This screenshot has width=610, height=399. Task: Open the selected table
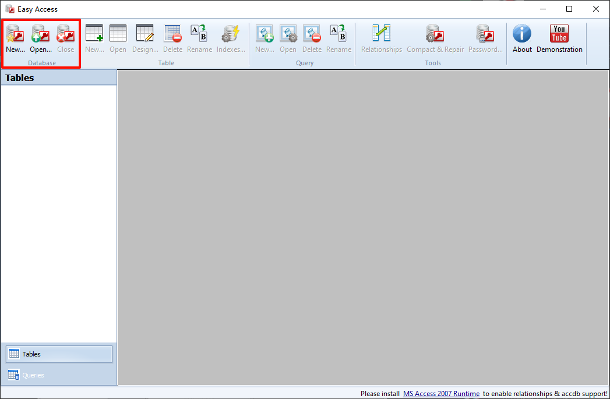(118, 38)
